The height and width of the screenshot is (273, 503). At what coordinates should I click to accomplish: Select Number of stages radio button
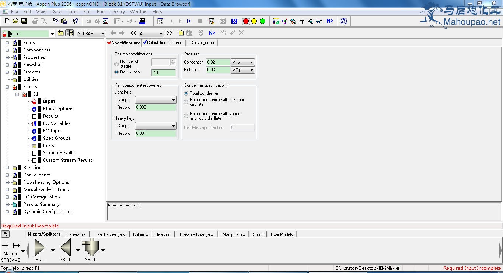[116, 64]
